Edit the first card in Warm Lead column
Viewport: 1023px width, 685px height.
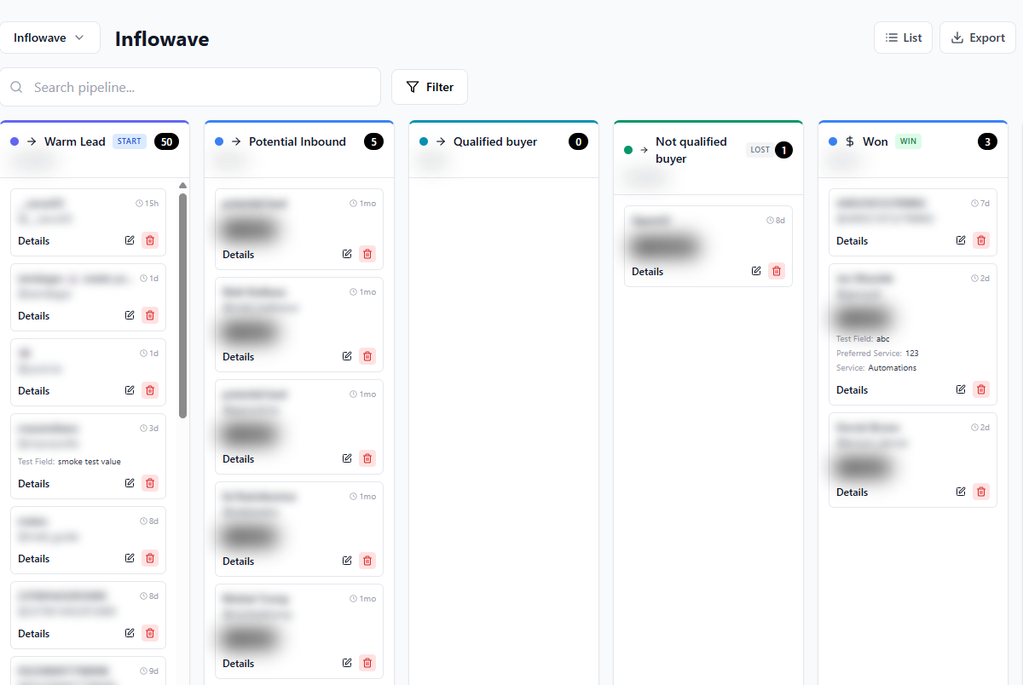(x=130, y=240)
